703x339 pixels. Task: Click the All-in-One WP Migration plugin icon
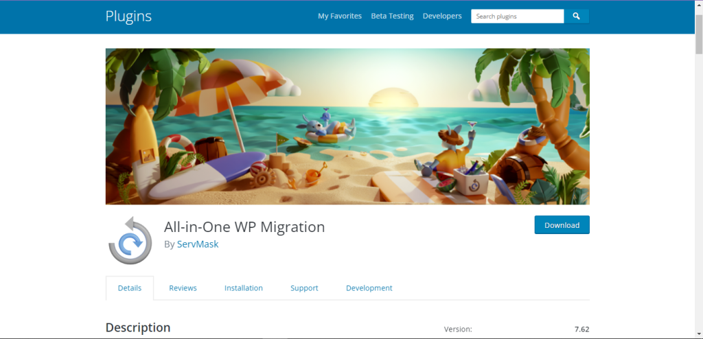(130, 241)
